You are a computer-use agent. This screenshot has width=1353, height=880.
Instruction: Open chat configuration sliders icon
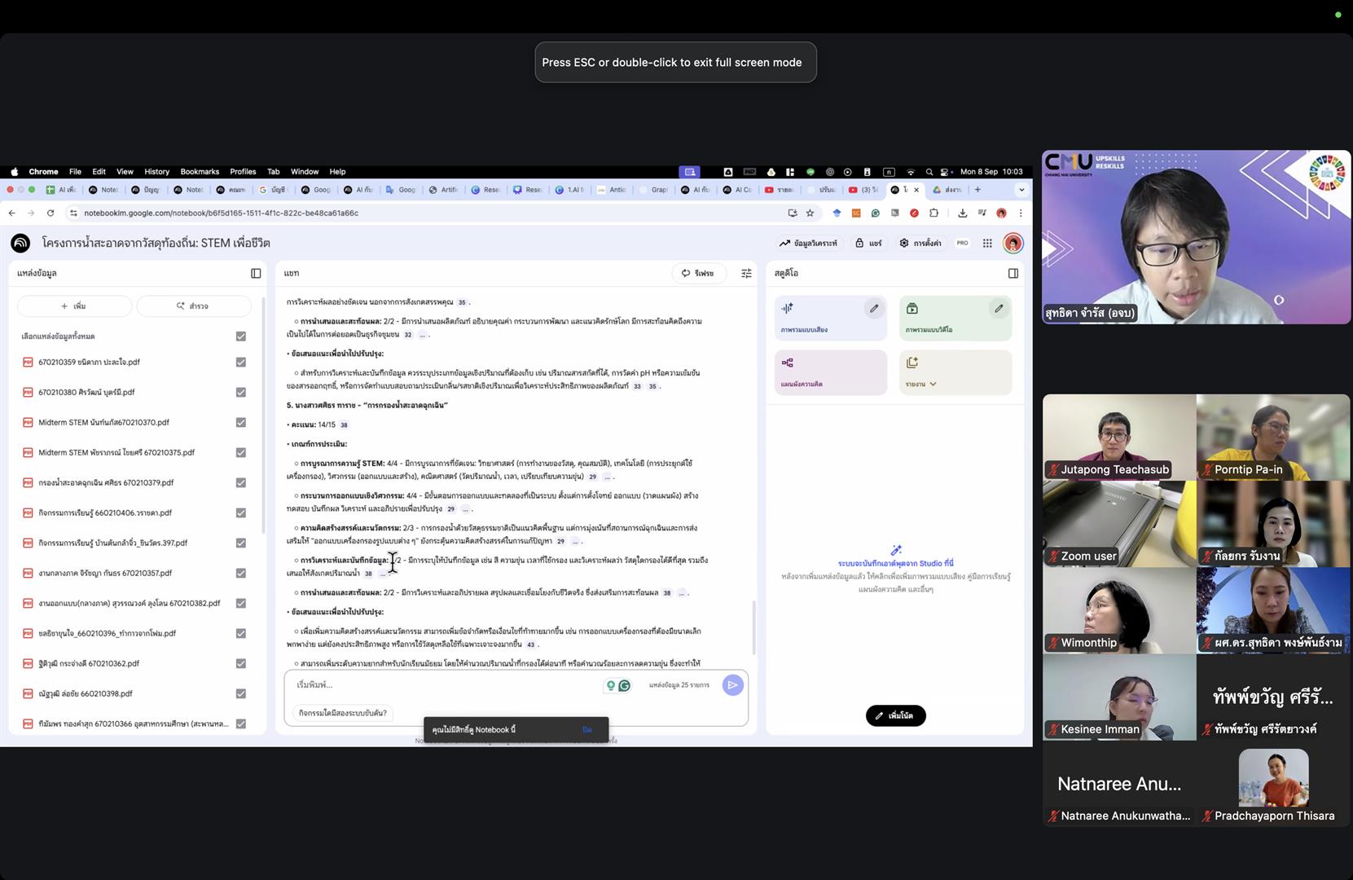click(746, 273)
